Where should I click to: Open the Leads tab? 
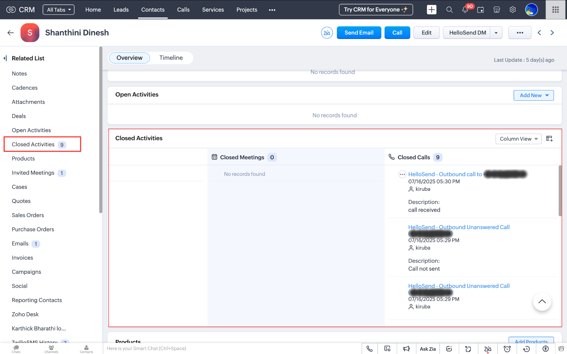[121, 10]
